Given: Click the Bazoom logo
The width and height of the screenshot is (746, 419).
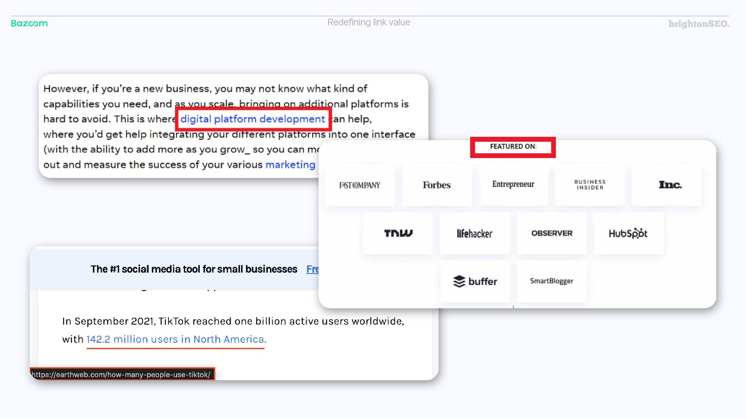Looking at the screenshot, I should point(29,23).
